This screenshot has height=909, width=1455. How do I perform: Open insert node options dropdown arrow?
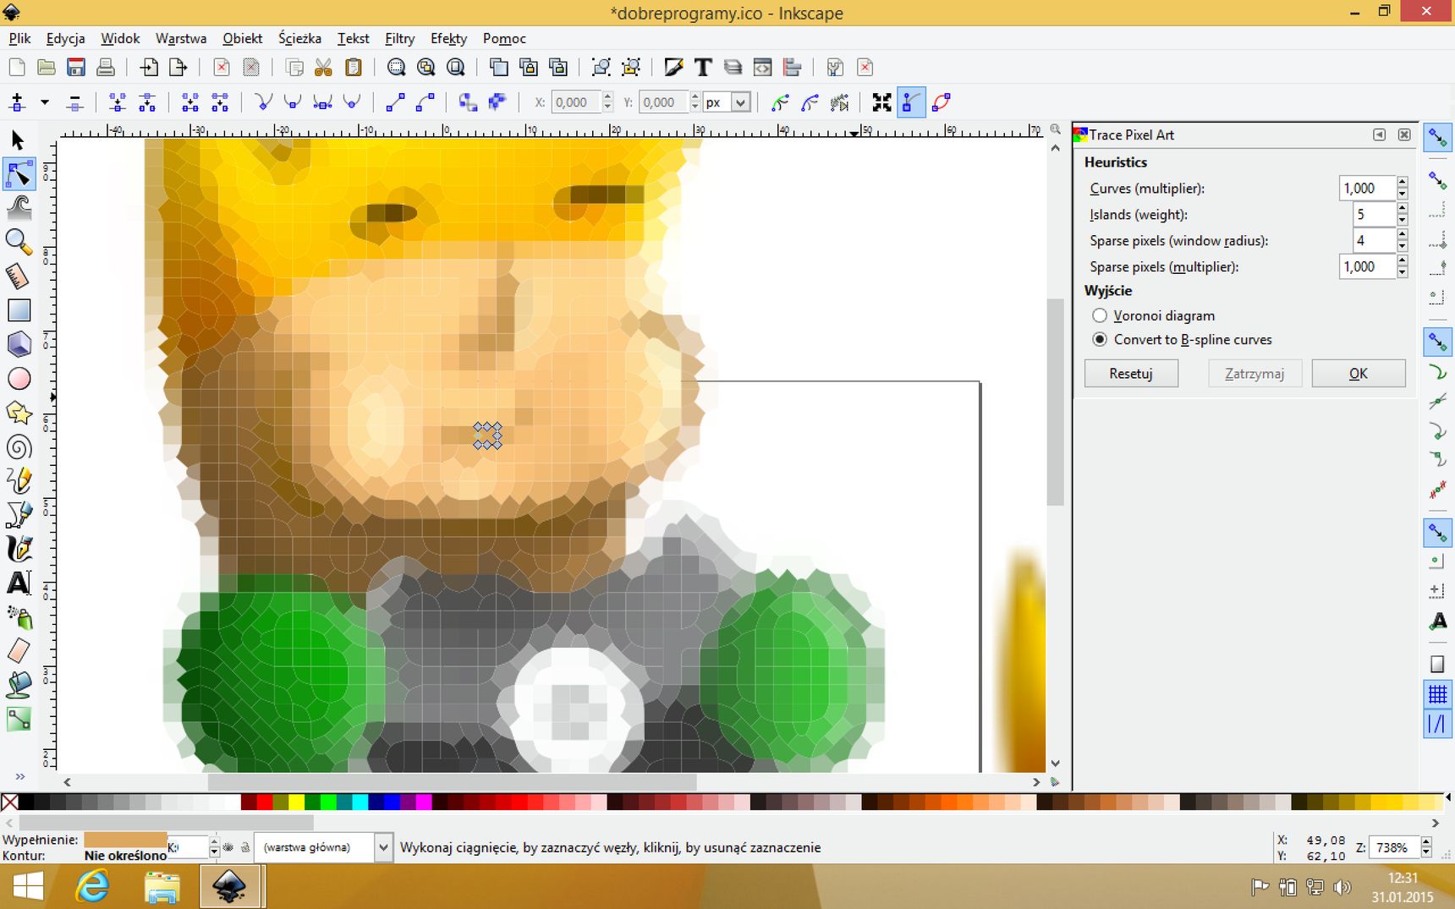click(x=45, y=103)
